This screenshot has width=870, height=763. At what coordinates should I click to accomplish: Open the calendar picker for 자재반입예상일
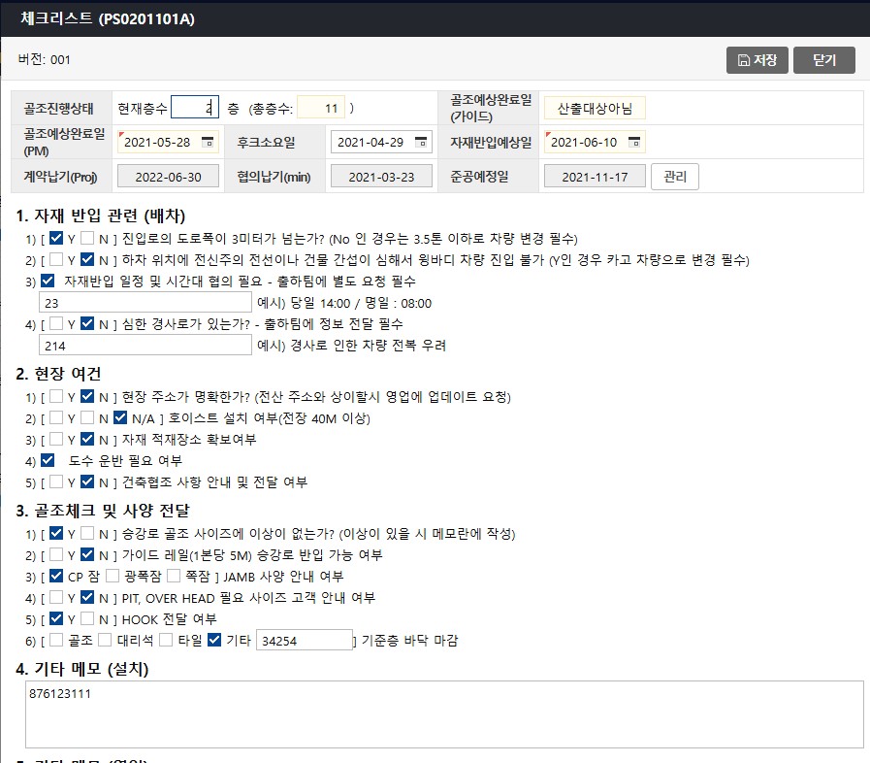634,142
